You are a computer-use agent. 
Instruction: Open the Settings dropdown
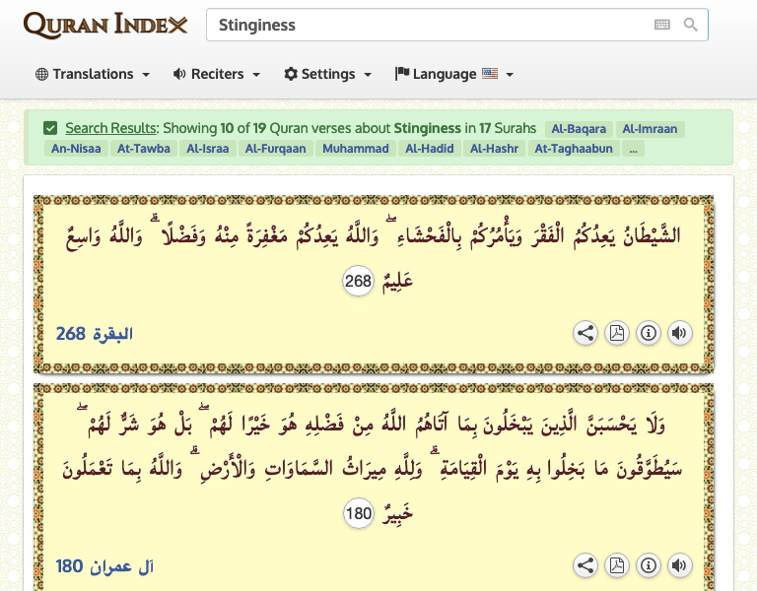coord(327,74)
